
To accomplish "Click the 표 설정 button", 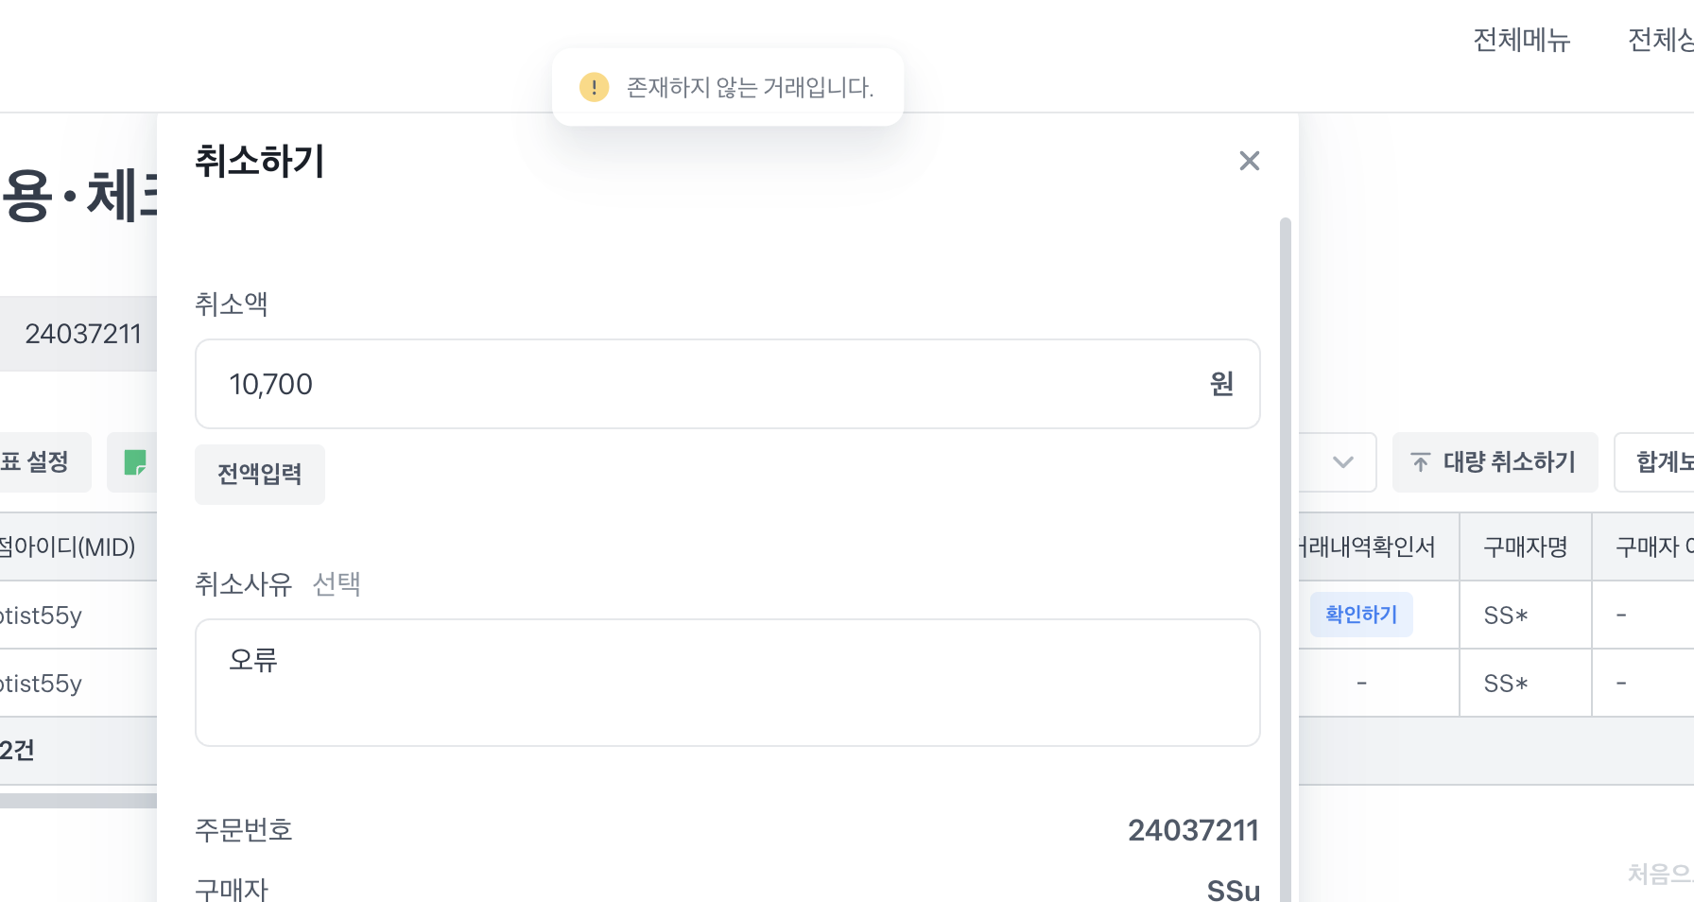I will pyautogui.click(x=38, y=462).
